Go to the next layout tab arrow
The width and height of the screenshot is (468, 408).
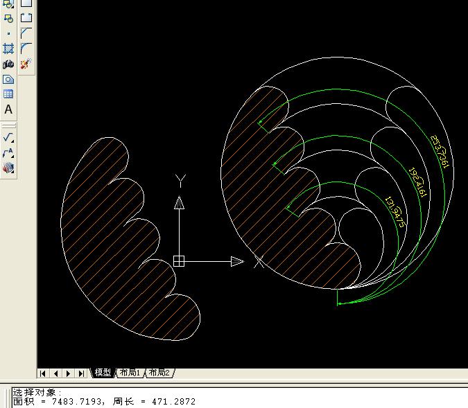coord(69,373)
